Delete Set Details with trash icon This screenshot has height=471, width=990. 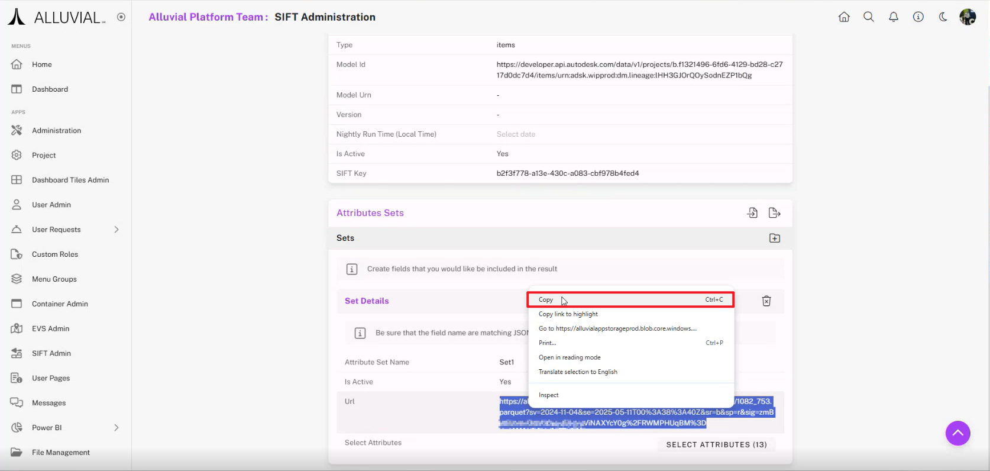(x=766, y=301)
